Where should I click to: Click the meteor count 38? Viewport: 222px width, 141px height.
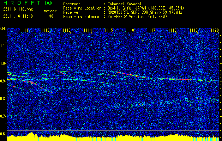point(51,16)
